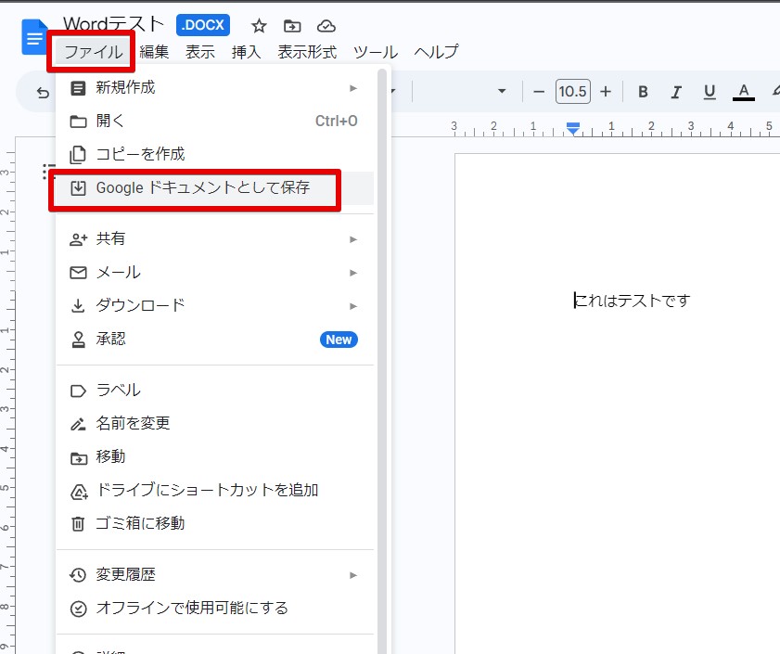Rename via the Wordテスト title field
780x654 pixels.
click(x=113, y=24)
